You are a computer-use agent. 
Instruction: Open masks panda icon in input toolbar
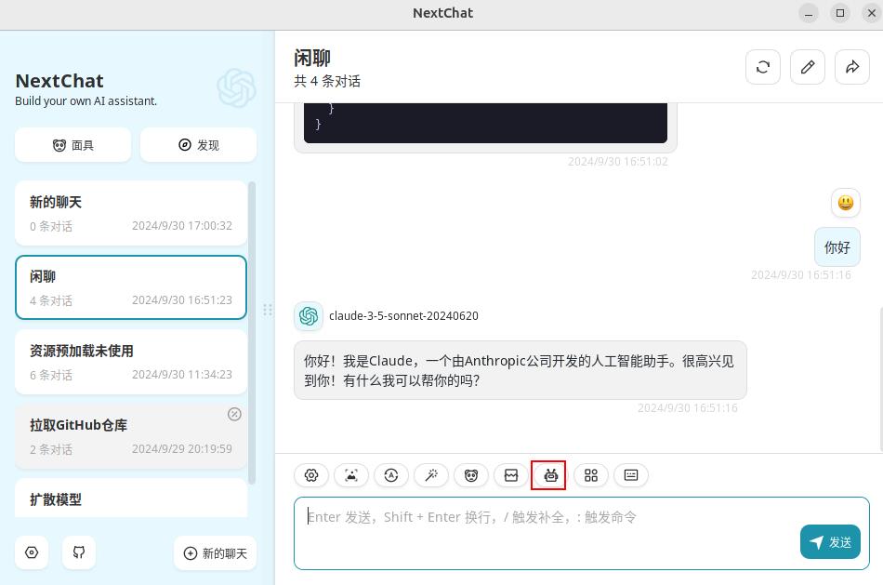tap(471, 475)
